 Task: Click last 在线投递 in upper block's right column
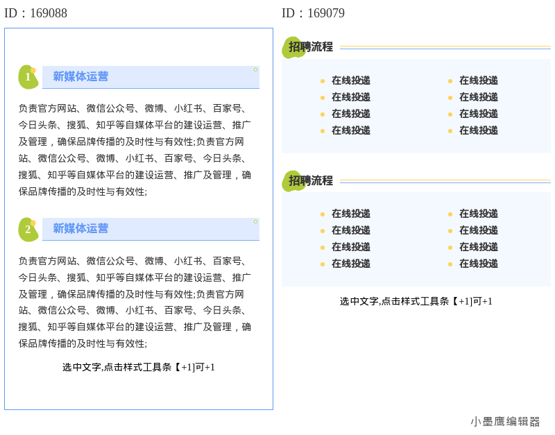click(x=479, y=130)
